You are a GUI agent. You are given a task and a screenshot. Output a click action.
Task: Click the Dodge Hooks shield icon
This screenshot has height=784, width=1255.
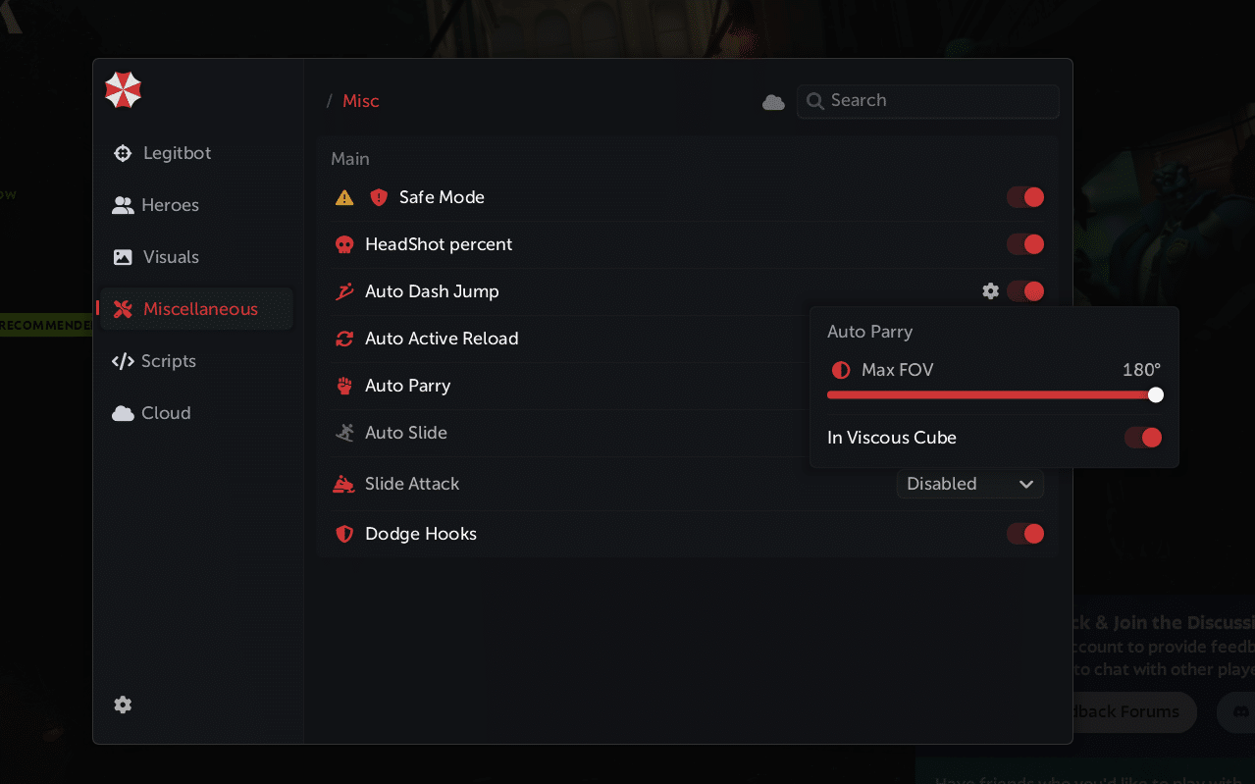click(x=344, y=534)
